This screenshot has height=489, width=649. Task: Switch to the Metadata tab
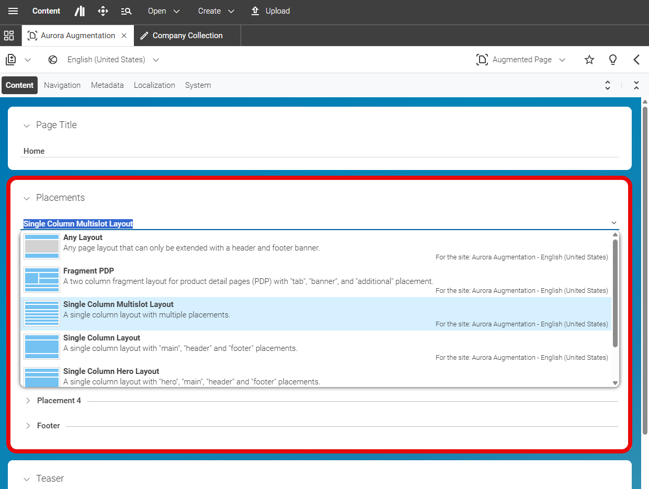tap(107, 85)
